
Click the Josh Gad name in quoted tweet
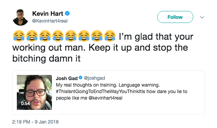[x=67, y=78]
